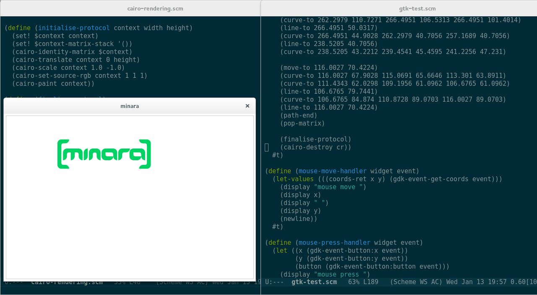Viewport: 537px width, 295px height.
Task: Select the cairo-rendering.scm title bar
Action: coord(155,8)
